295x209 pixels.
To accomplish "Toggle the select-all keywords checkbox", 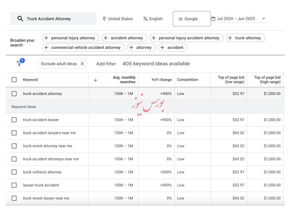I will coord(14,80).
